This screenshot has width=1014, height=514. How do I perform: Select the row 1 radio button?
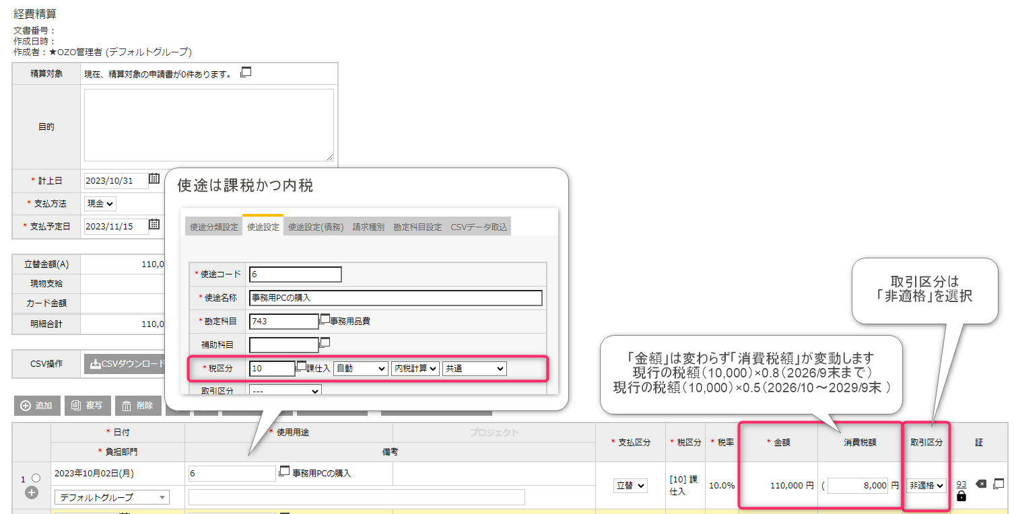[x=36, y=478]
